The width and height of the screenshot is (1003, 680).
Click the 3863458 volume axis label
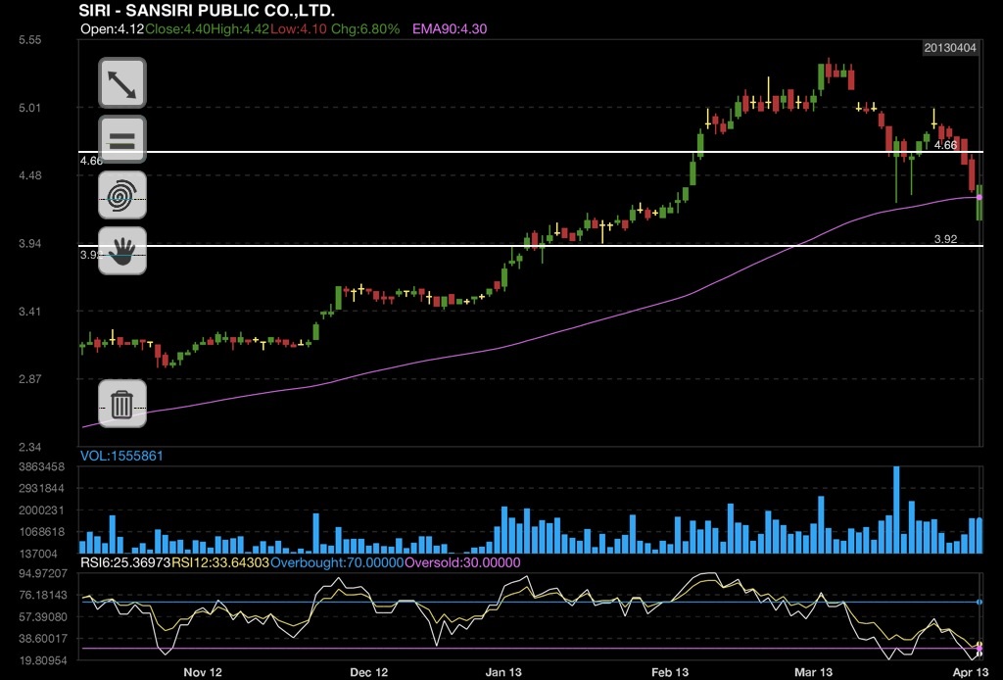[41, 467]
